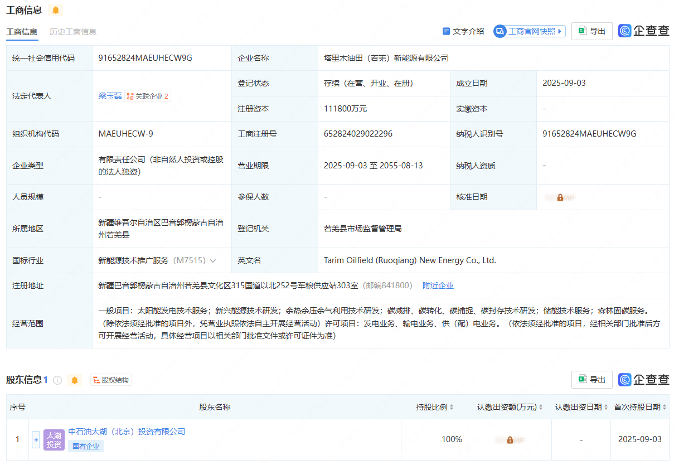
Task: Click the VIP lock in the 认缴出资额 cell
Action: [x=510, y=440]
